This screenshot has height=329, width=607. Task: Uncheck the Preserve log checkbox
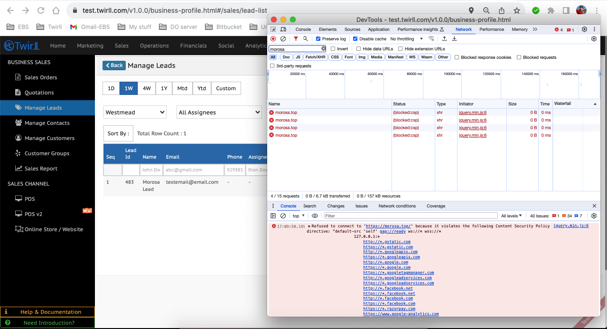[318, 39]
